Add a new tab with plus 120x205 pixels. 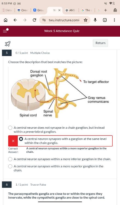[106, 10]
